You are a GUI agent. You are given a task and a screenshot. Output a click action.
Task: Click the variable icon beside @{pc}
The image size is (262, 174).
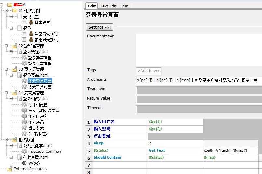(24, 163)
